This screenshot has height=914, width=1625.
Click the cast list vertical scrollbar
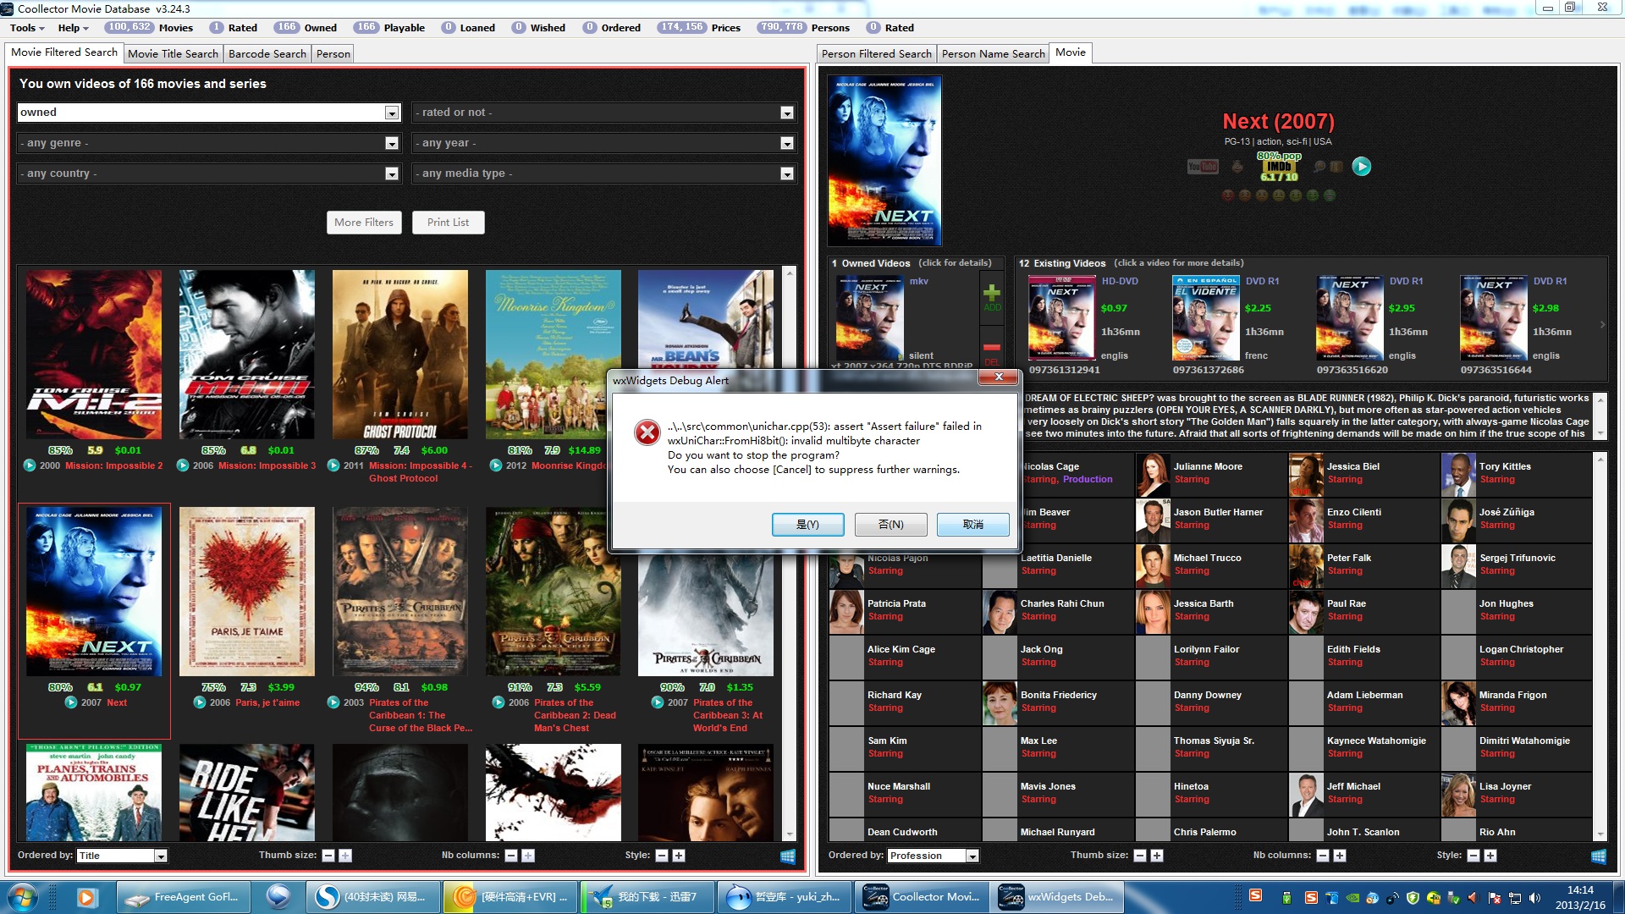1600,647
